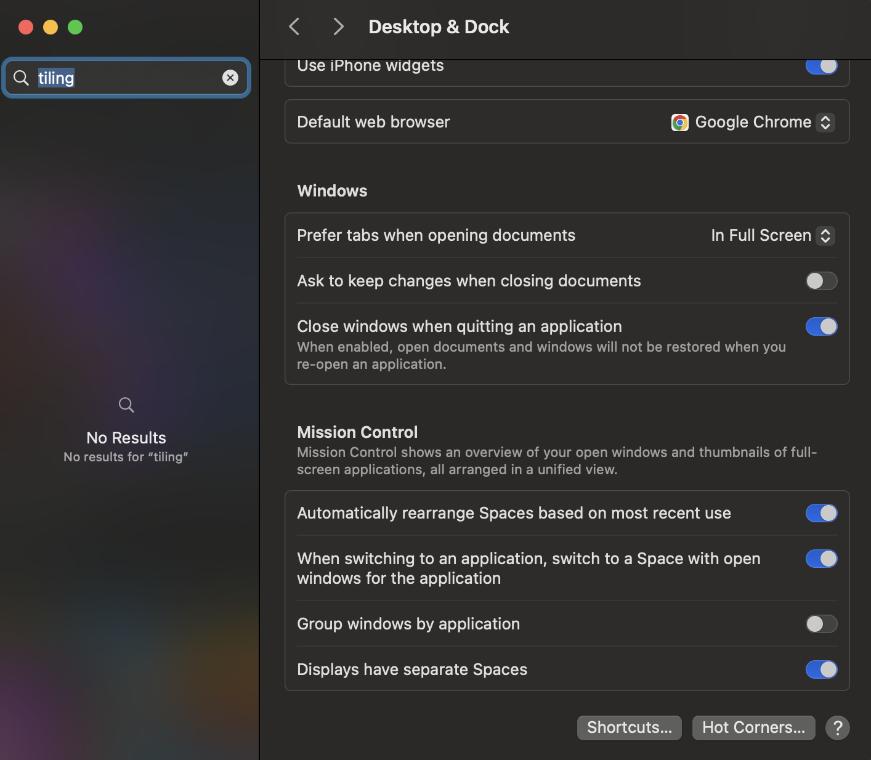The width and height of the screenshot is (871, 760).
Task: Enable Group windows by application
Action: [x=822, y=624]
